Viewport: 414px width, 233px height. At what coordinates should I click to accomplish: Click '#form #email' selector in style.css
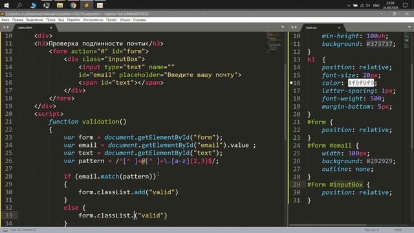(329, 145)
